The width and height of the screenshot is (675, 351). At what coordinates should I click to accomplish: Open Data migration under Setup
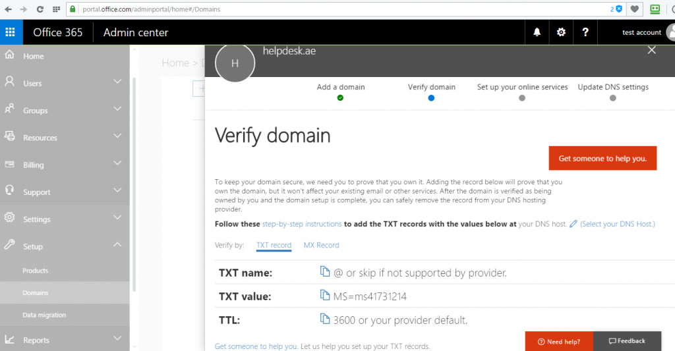pyautogui.click(x=44, y=315)
